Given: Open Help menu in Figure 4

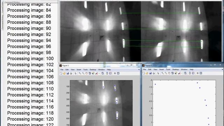Looking at the screenshot, I should [x=191, y=69].
